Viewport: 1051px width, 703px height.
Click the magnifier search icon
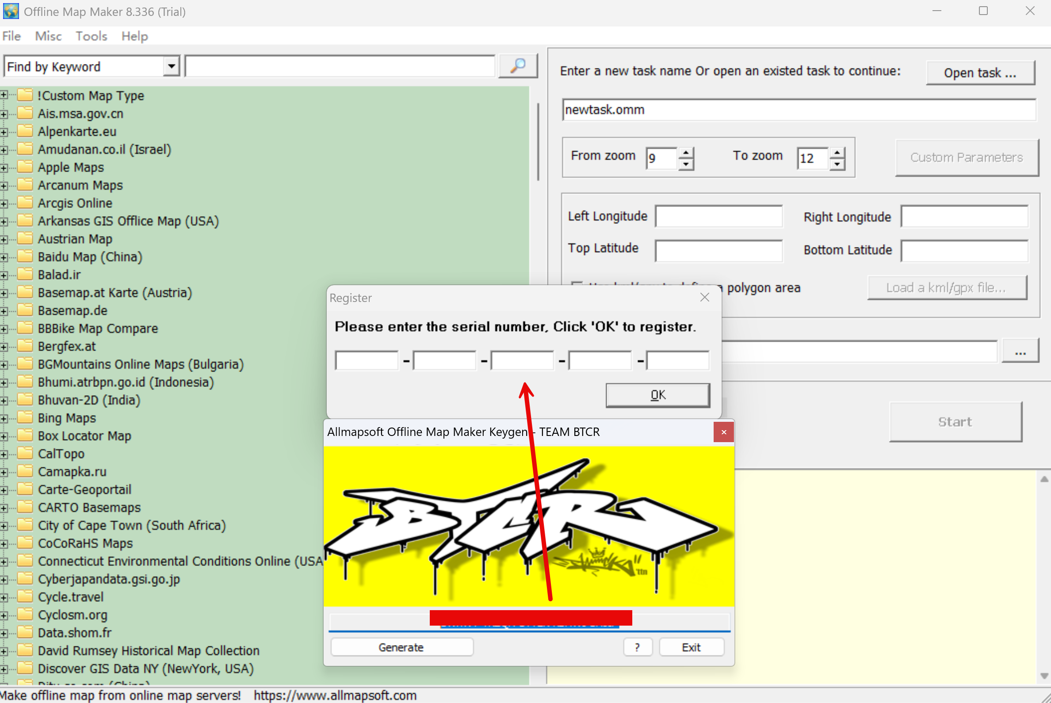click(x=518, y=66)
